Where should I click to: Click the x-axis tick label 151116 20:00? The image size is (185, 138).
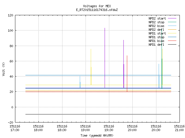pos(132,128)
